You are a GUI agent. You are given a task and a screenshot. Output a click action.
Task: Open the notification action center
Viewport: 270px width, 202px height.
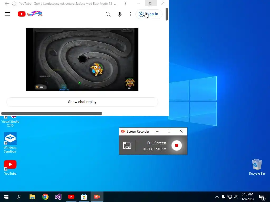point(262,197)
